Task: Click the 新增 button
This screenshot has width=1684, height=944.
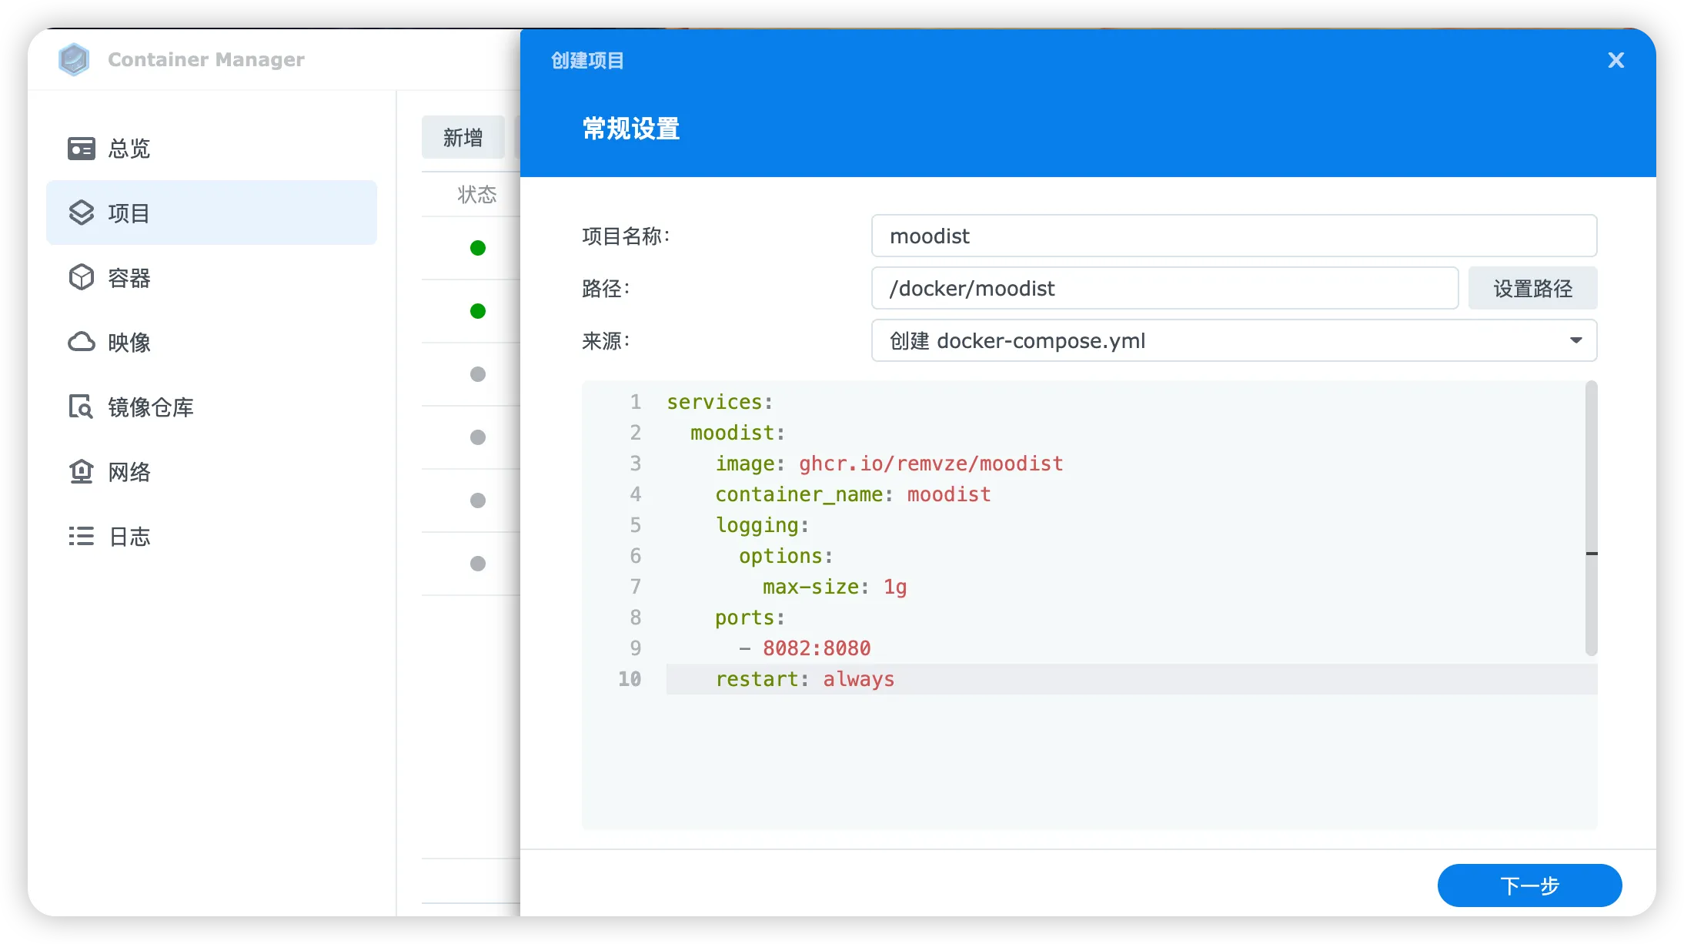Action: pyautogui.click(x=463, y=138)
